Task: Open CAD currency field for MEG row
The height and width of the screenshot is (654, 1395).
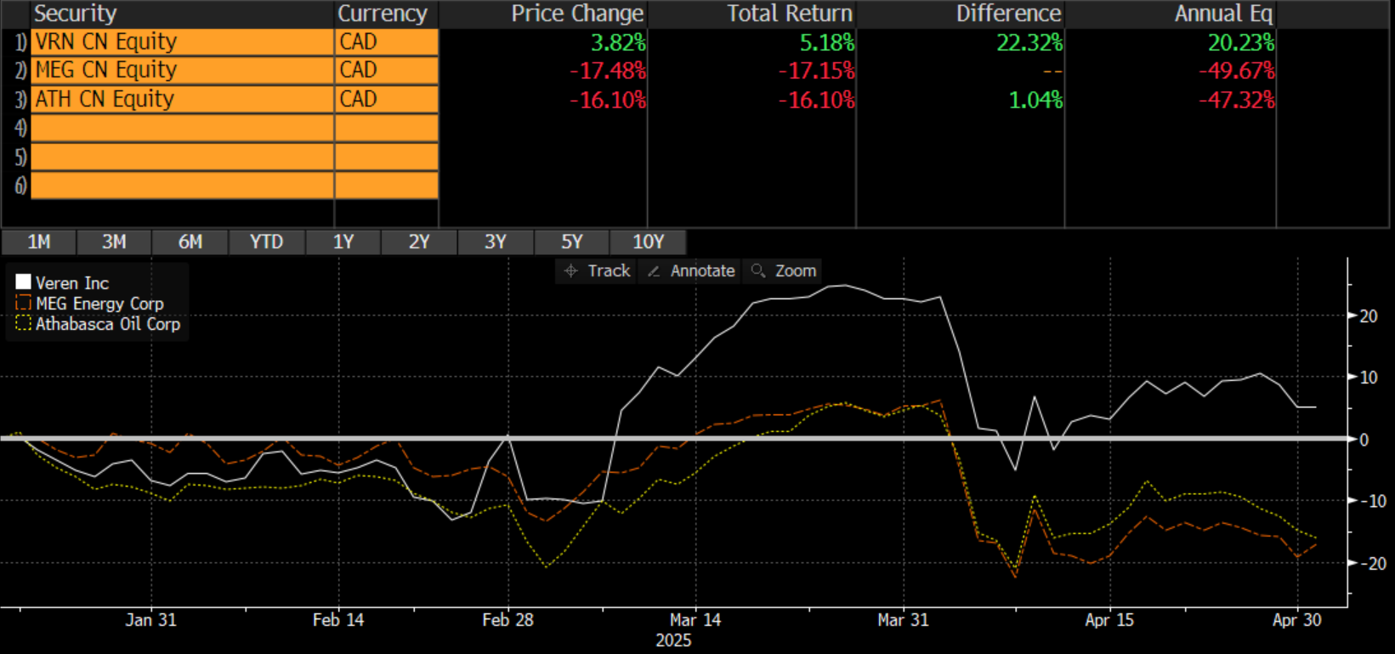Action: click(387, 71)
